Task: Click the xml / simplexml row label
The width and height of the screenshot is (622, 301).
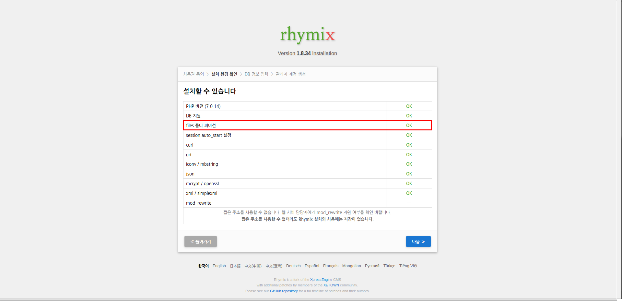Action: tap(202, 193)
